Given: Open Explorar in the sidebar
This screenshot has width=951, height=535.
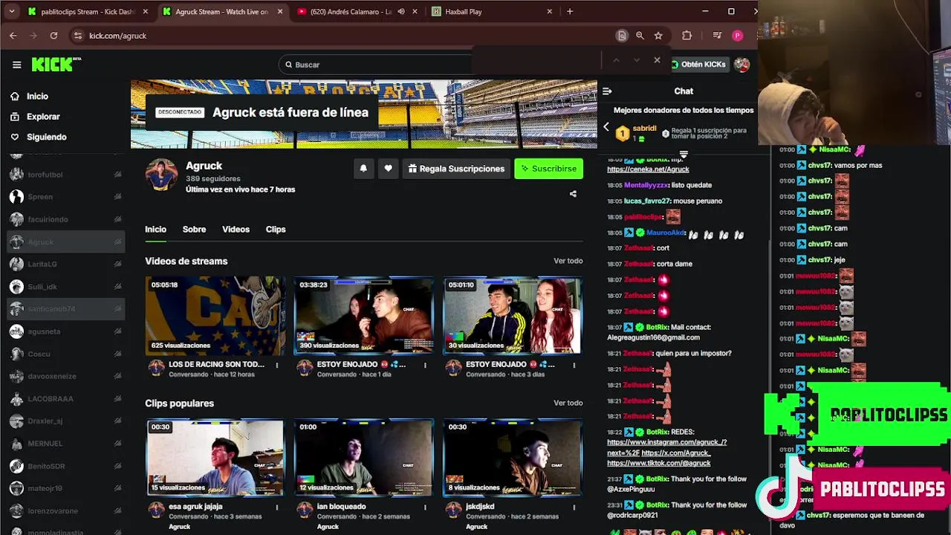Looking at the screenshot, I should tap(42, 117).
